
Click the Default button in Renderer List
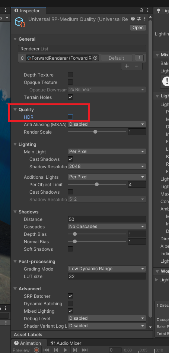[x=117, y=58]
